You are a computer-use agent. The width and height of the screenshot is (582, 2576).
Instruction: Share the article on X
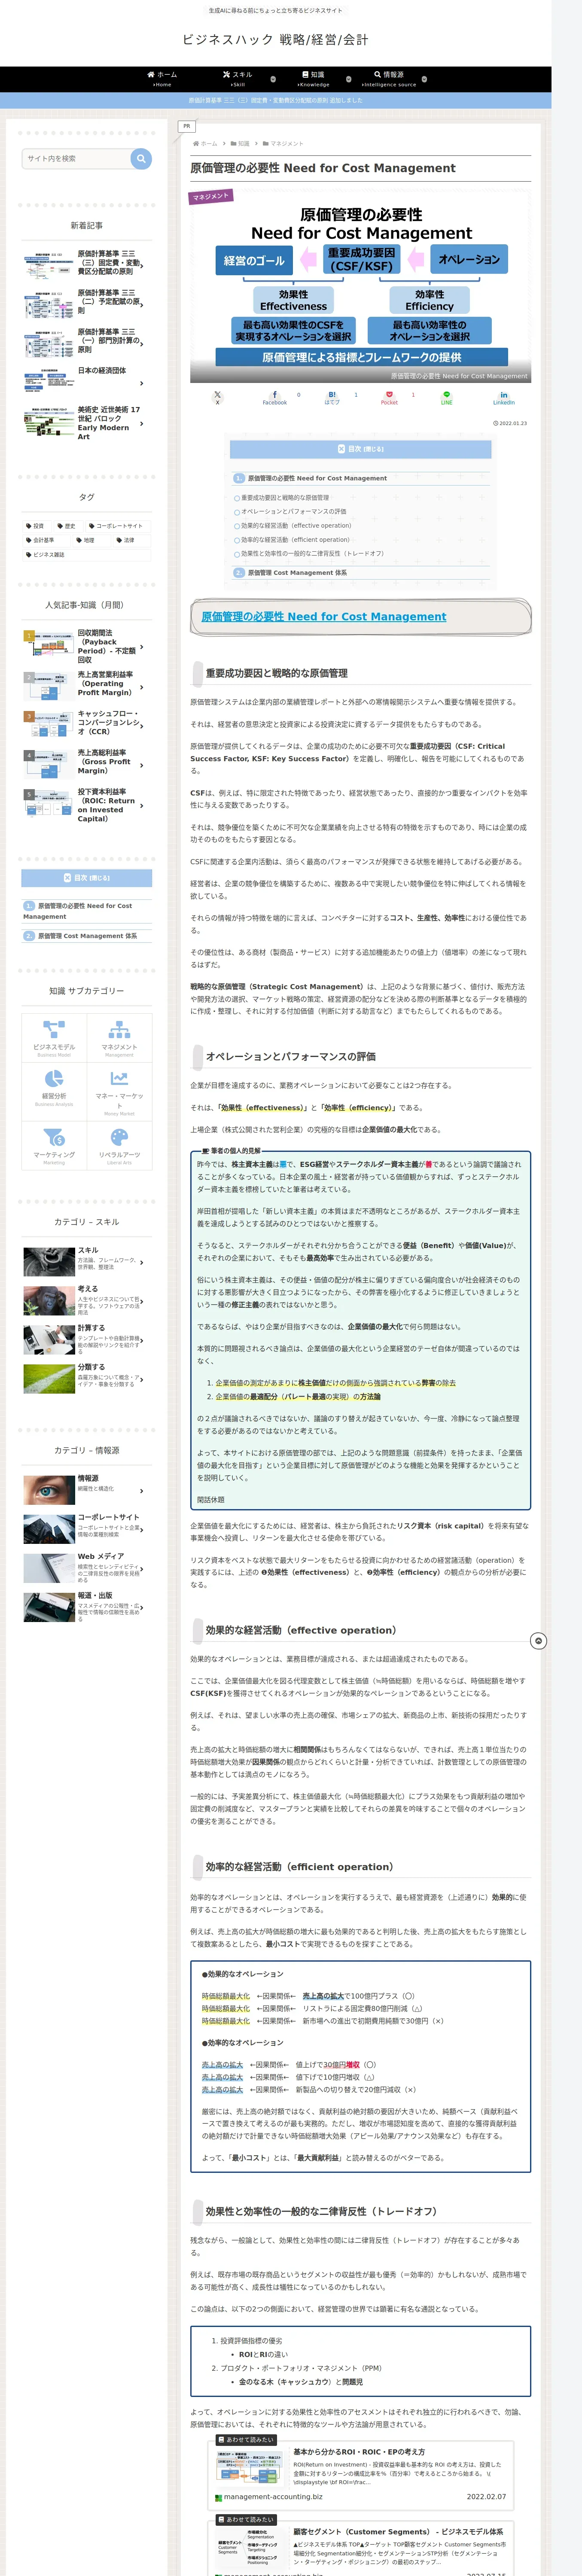[x=217, y=398]
